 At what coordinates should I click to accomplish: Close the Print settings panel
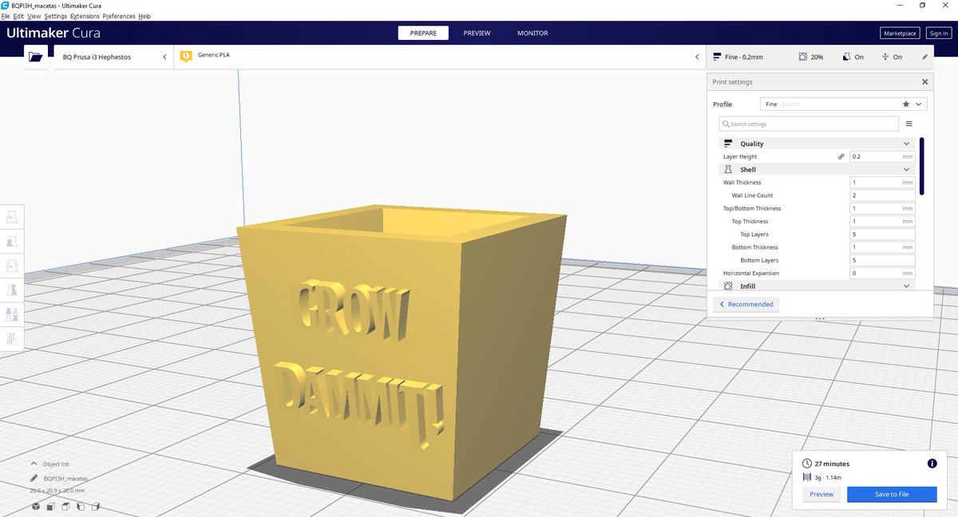[x=925, y=81]
